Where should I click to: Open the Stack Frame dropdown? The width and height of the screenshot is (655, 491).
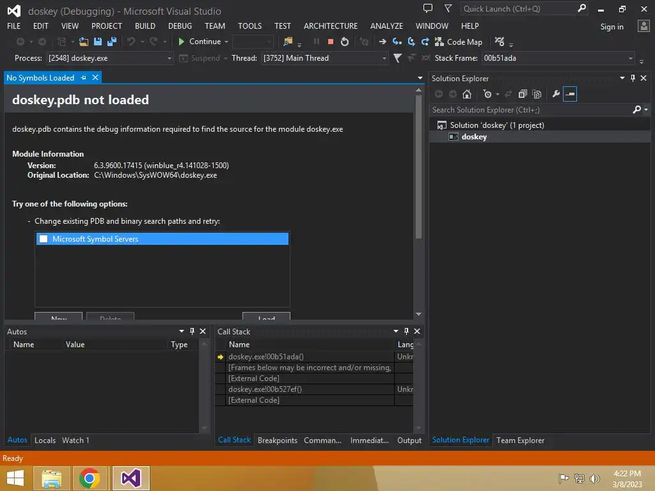631,58
